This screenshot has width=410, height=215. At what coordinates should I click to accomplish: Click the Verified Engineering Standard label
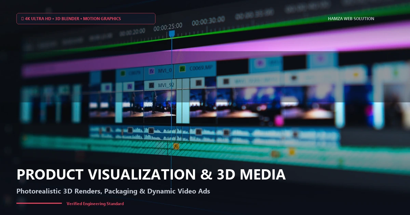pyautogui.click(x=95, y=204)
